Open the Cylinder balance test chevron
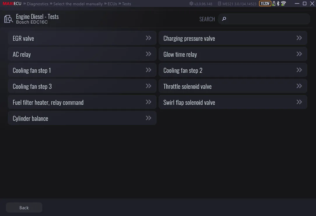The width and height of the screenshot is (316, 216). (x=148, y=118)
